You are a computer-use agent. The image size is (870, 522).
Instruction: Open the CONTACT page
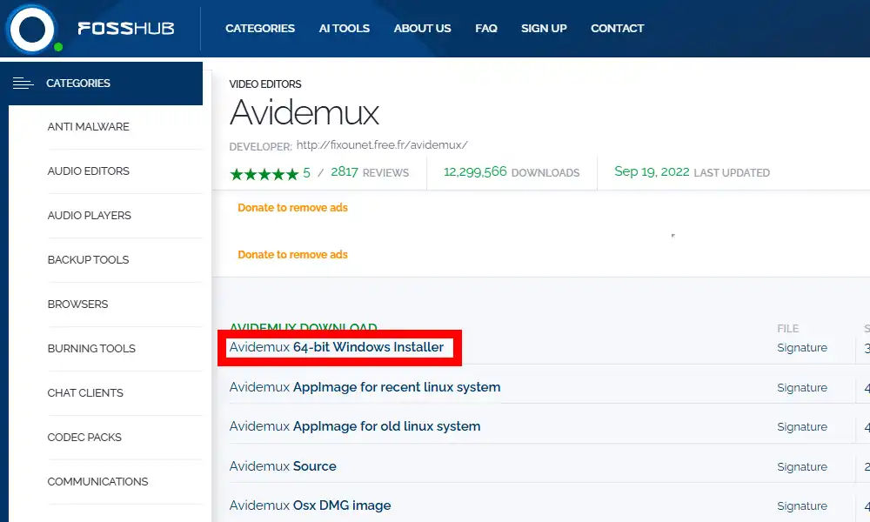click(617, 29)
